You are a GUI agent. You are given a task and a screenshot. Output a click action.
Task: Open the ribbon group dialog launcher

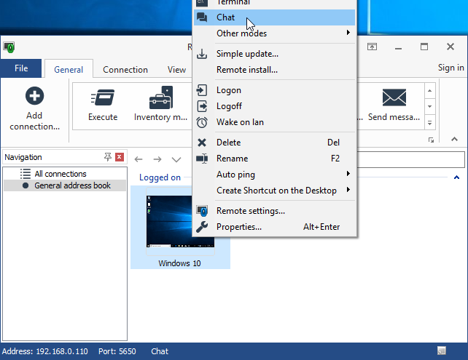click(431, 140)
